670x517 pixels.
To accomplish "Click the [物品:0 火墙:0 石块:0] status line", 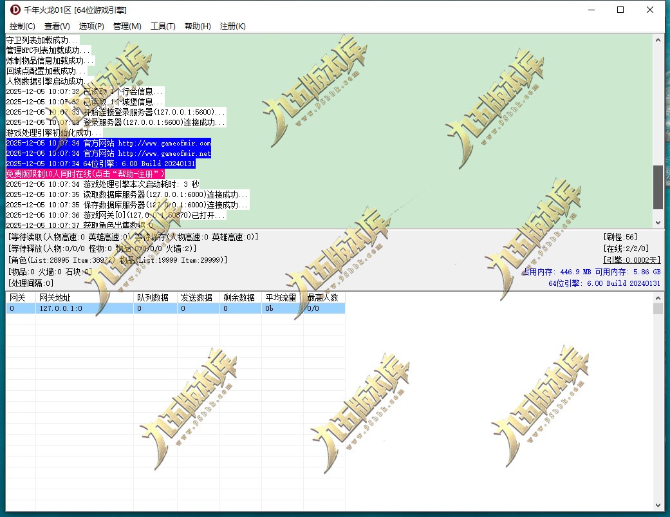I will point(50,272).
